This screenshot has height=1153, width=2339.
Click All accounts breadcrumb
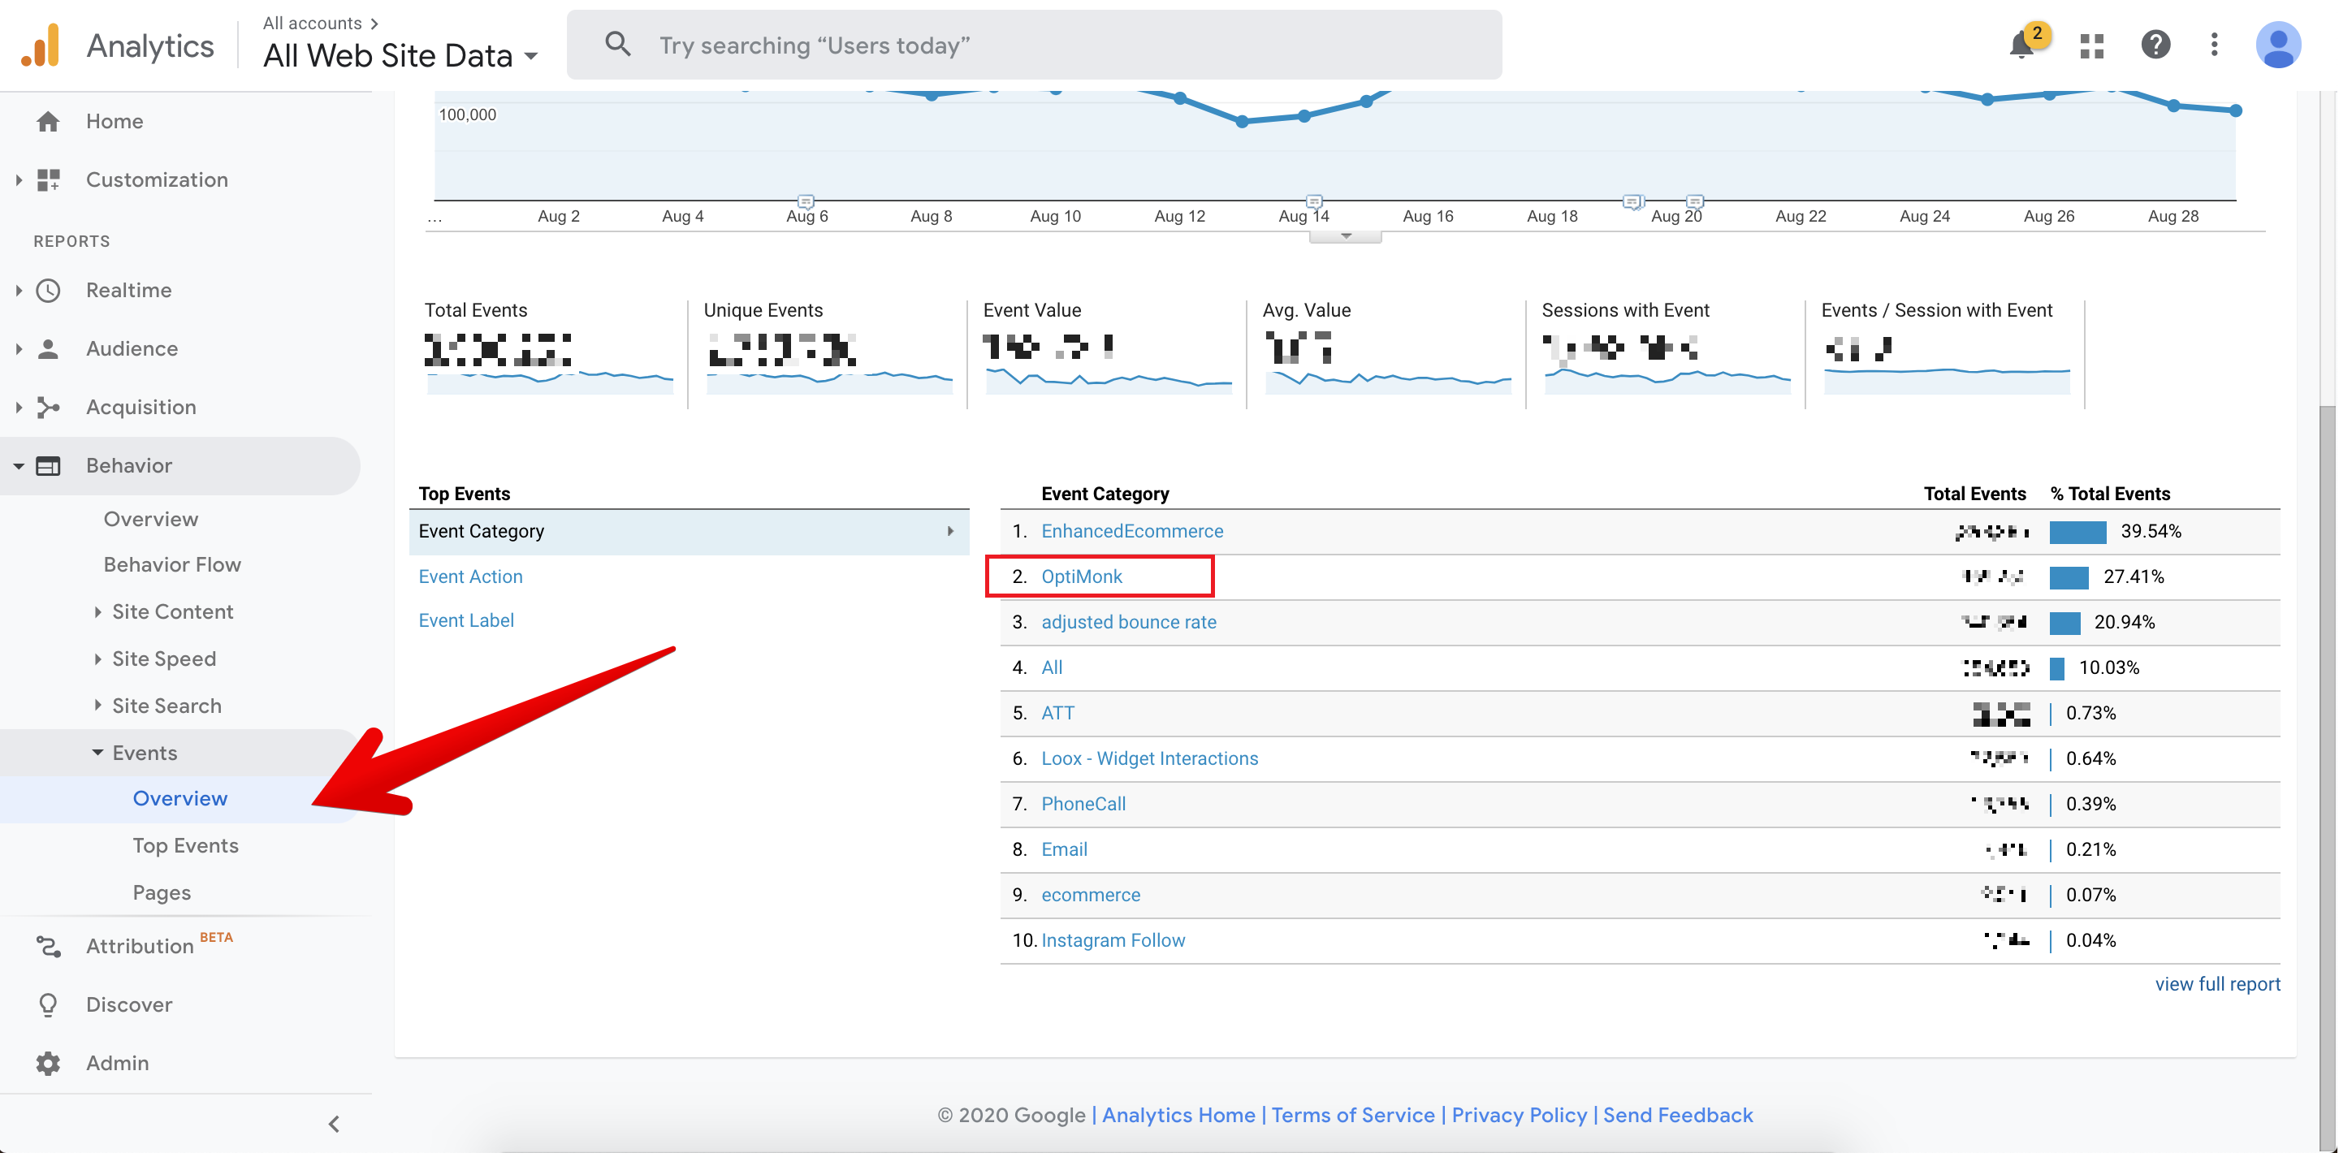313,23
